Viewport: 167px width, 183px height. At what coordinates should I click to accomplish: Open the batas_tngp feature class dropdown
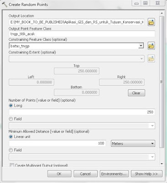coord(141,46)
